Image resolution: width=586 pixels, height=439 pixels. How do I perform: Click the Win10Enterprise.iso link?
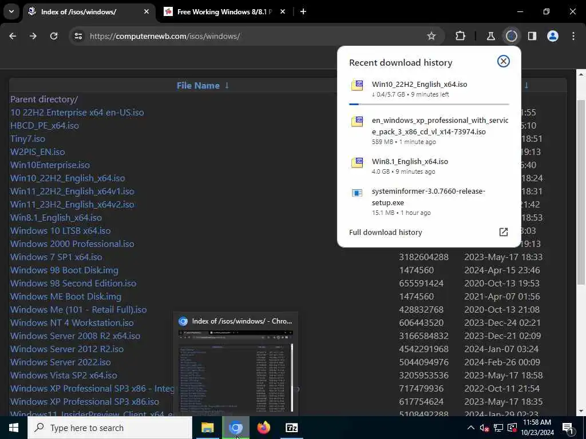[x=50, y=165]
